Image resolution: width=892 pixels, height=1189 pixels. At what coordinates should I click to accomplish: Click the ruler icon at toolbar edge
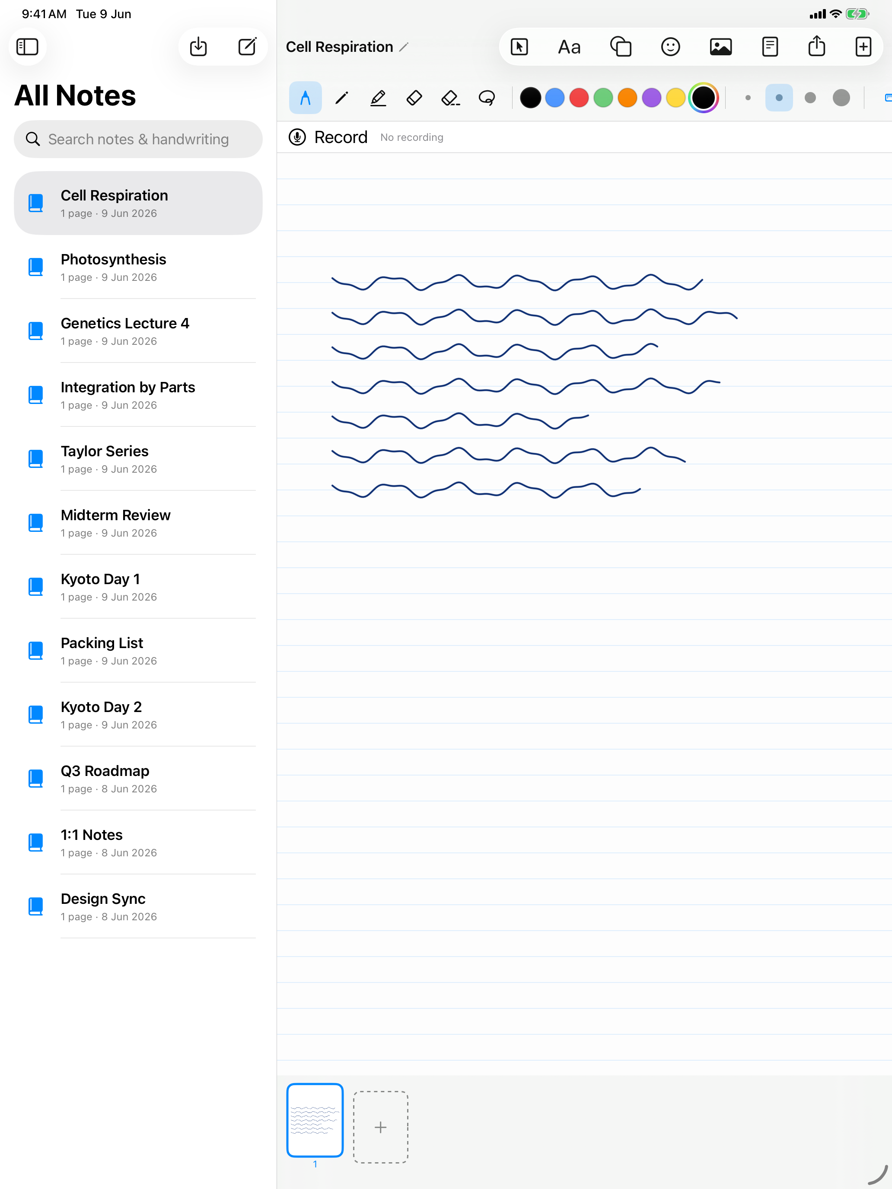[x=888, y=97]
